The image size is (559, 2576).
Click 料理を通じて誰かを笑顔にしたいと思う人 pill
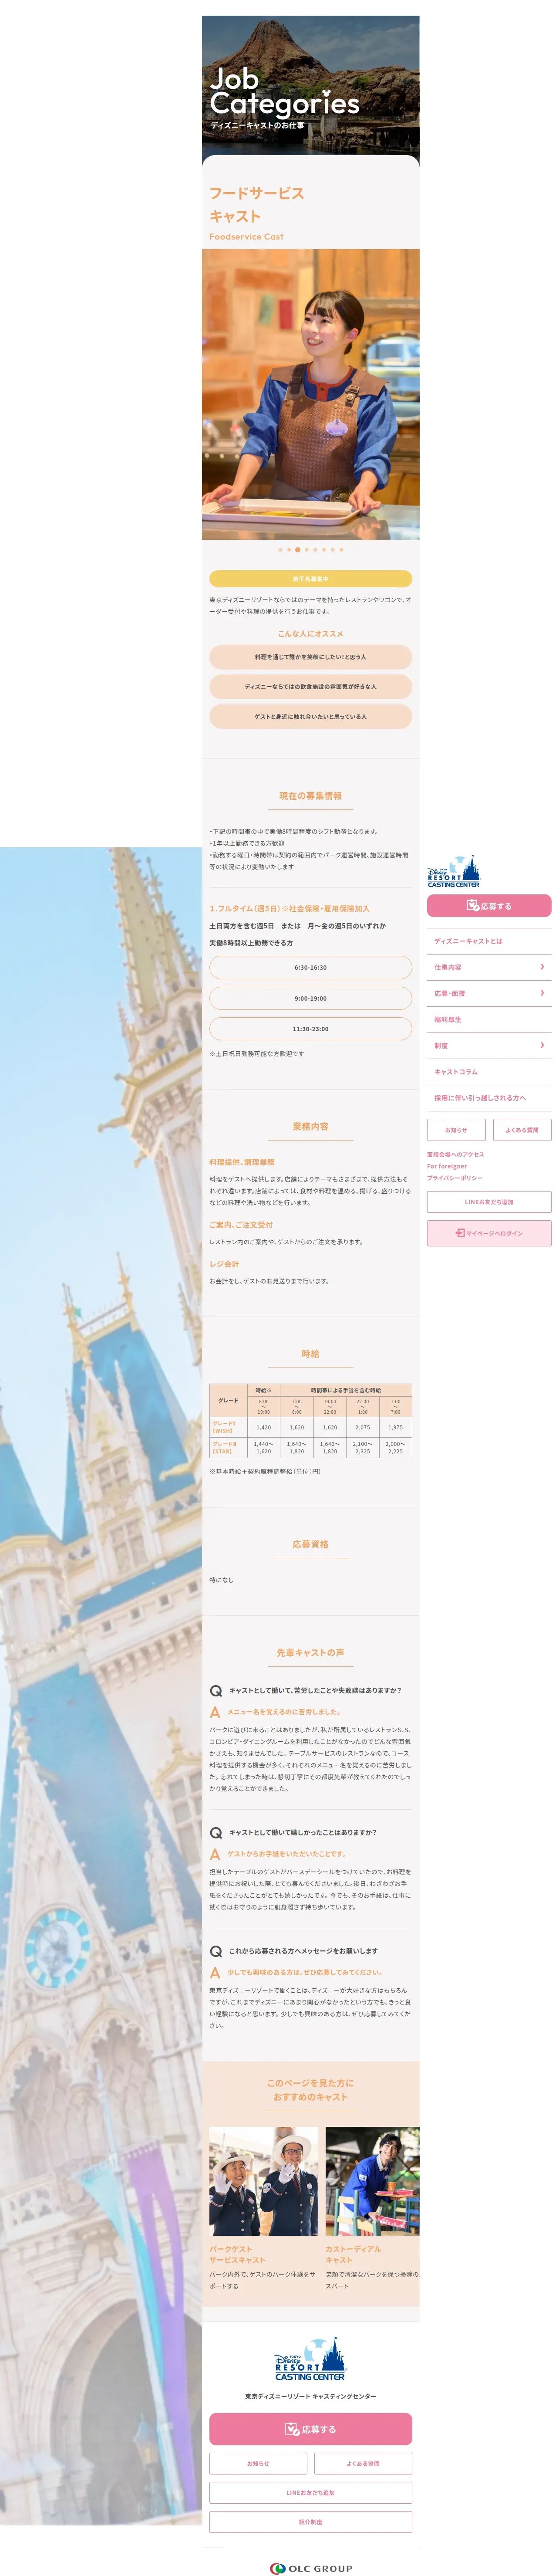pos(311,657)
